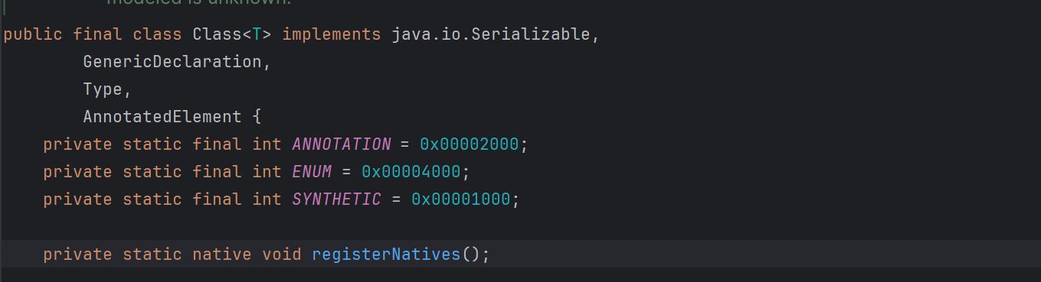Click the Class identifier in declaration
This screenshot has width=1041, height=282.
pos(217,34)
